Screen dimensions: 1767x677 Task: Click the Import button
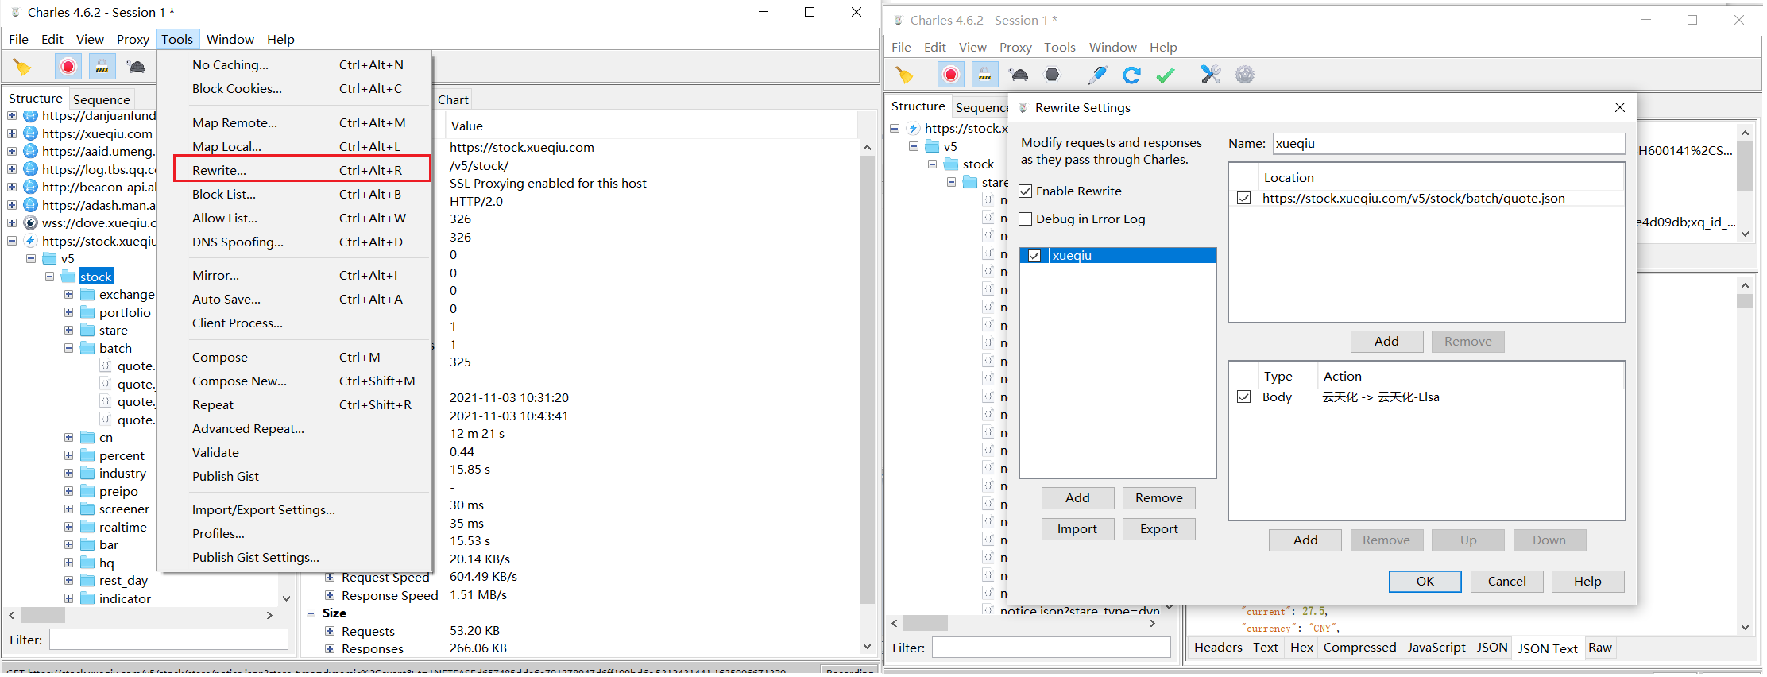coord(1077,529)
